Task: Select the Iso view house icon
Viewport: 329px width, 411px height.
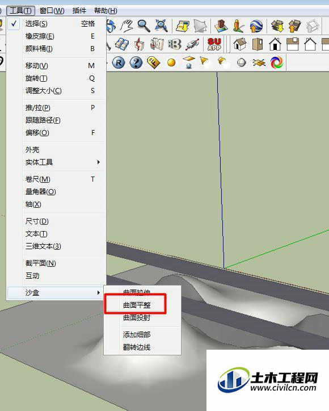Action: tap(240, 44)
